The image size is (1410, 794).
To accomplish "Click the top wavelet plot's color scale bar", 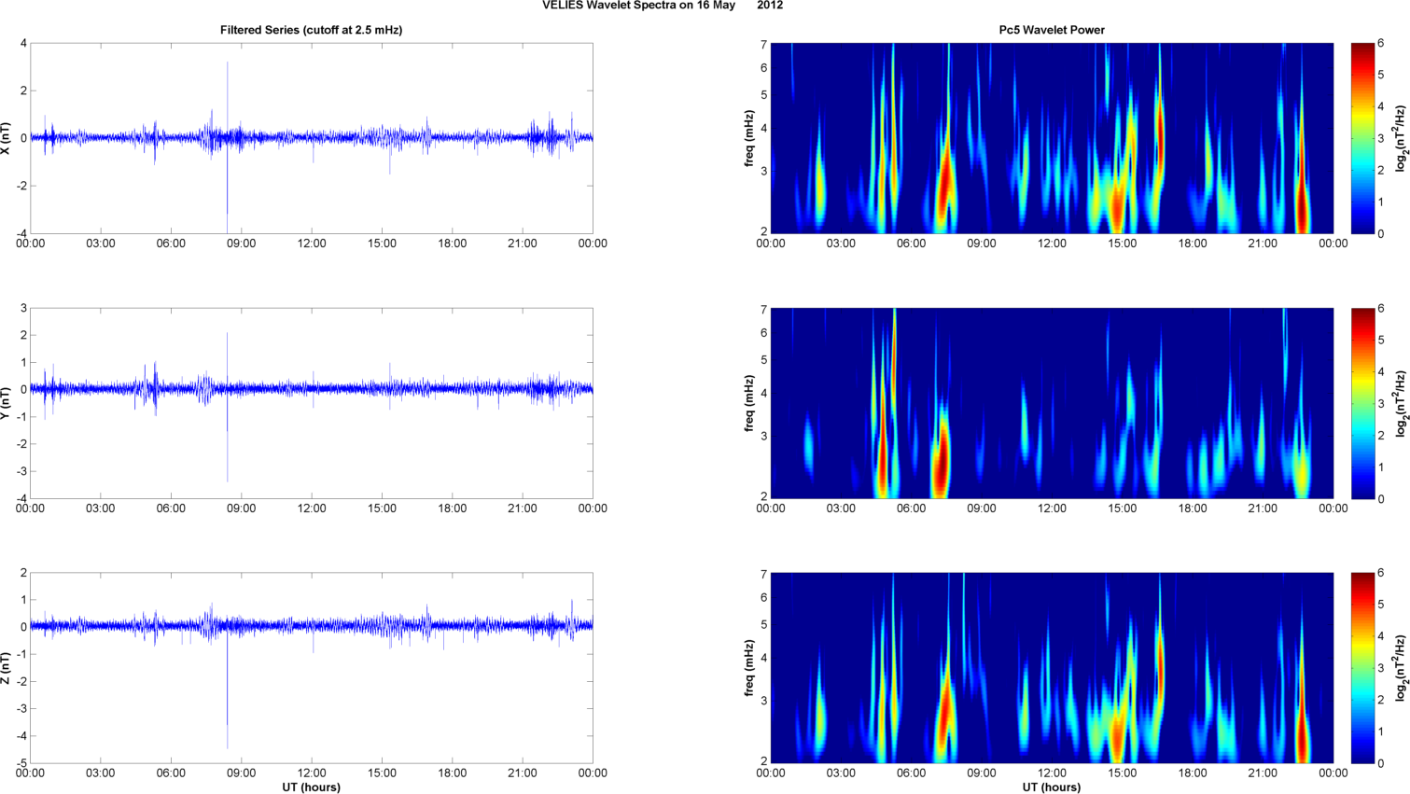I will [x=1362, y=138].
